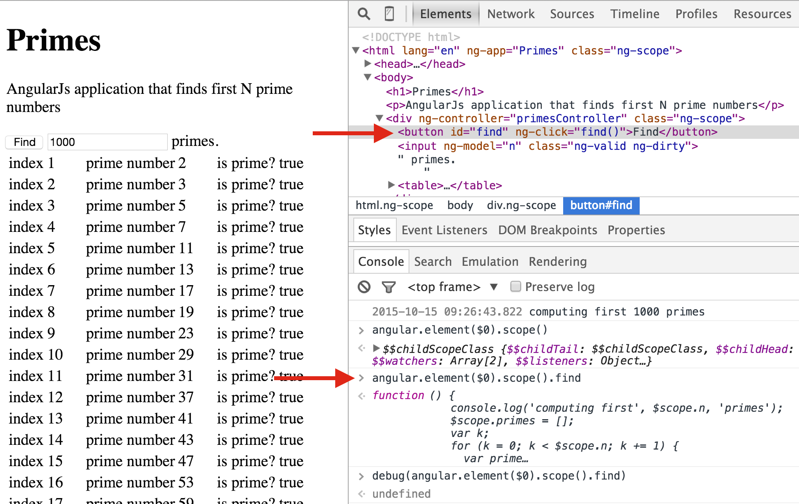Screen dimensions: 799x504
Task: Open the Event Listeners pane
Action: pyautogui.click(x=444, y=230)
